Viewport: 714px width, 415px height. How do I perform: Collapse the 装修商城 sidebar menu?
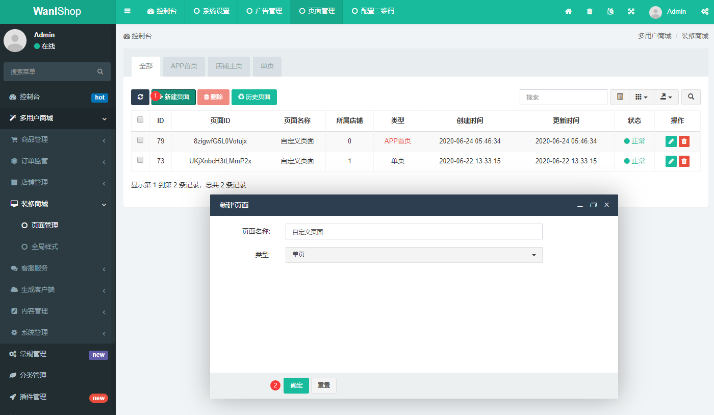pyautogui.click(x=58, y=204)
